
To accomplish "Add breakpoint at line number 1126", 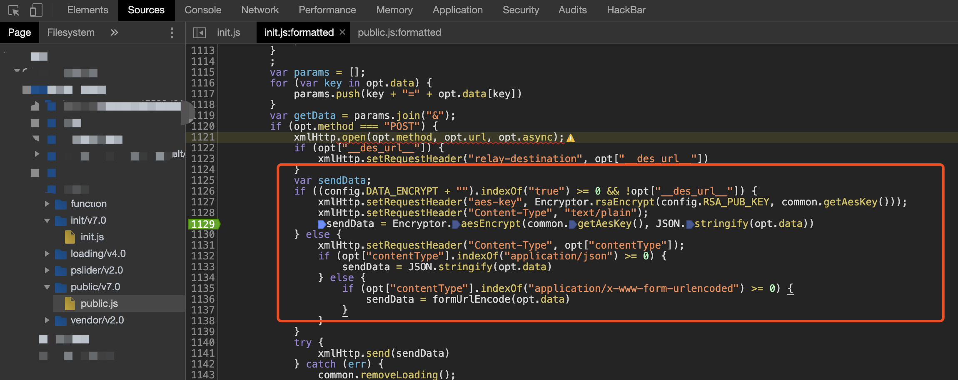I will click(203, 191).
